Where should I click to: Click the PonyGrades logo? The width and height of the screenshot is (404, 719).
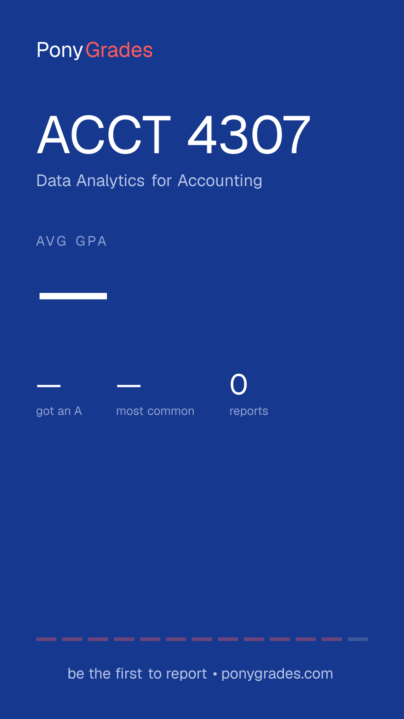(95, 50)
